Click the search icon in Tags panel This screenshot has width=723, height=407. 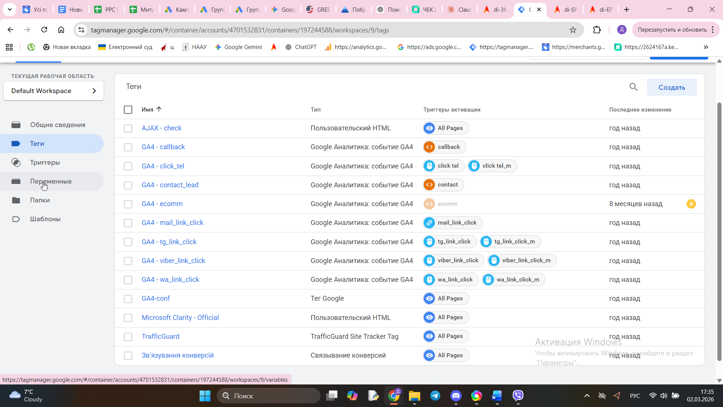(633, 87)
